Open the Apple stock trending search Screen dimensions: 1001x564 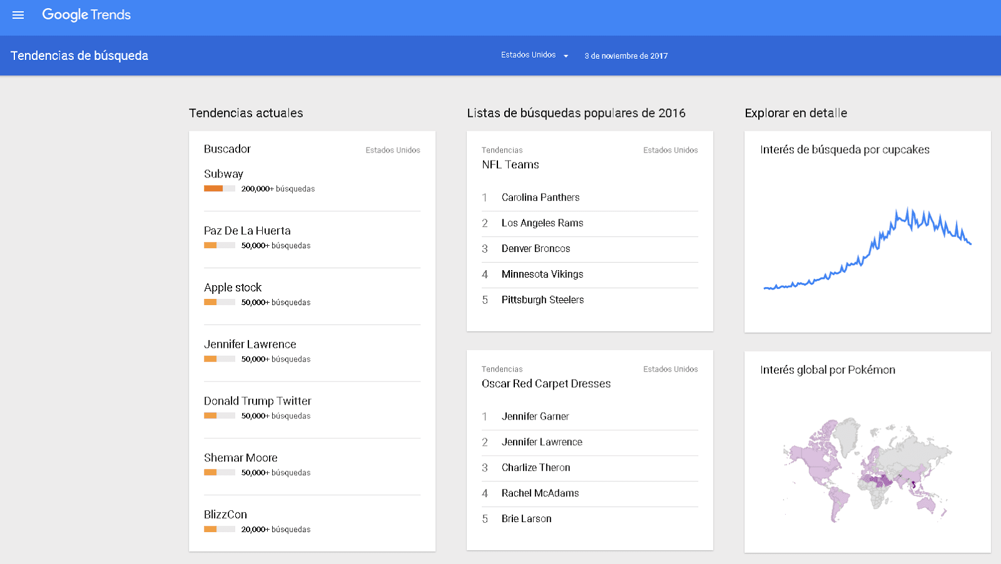point(233,288)
